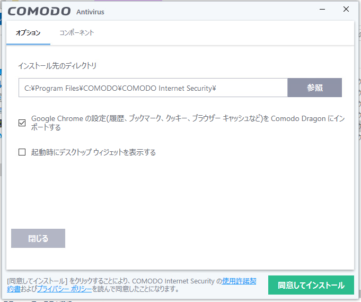Enable the desktop widget on startup checkbox
Viewport: 361px width, 302px height.
pyautogui.click(x=22, y=152)
